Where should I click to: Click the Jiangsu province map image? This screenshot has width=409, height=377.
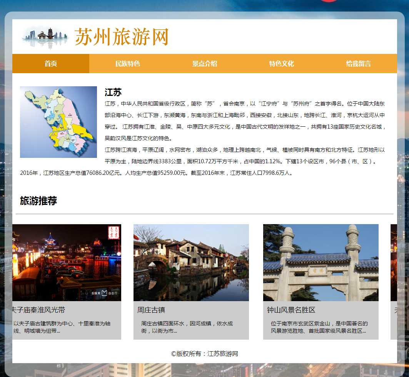(58, 122)
